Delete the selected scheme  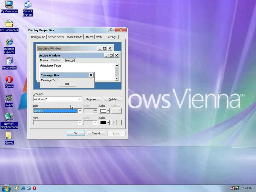pyautogui.click(x=113, y=99)
